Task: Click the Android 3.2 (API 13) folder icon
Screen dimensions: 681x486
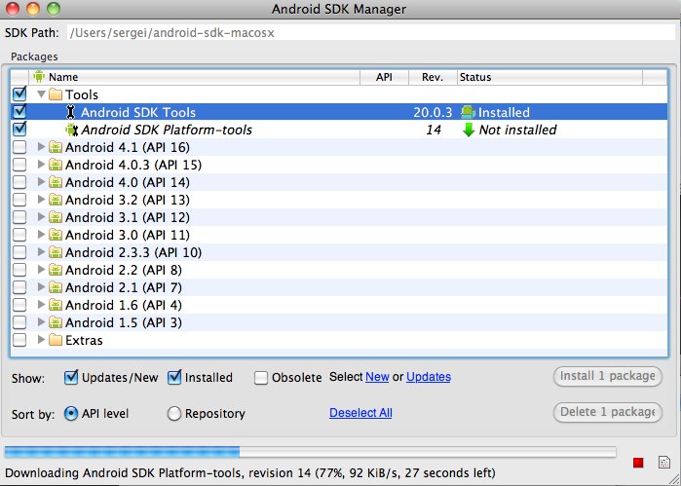Action: pos(56,200)
